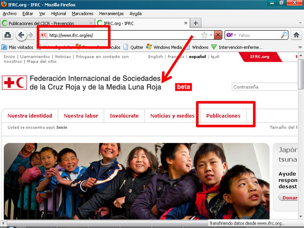Image resolution: width=304 pixels, height=228 pixels.
Task: Click the back navigation arrow button
Action: 21,35
